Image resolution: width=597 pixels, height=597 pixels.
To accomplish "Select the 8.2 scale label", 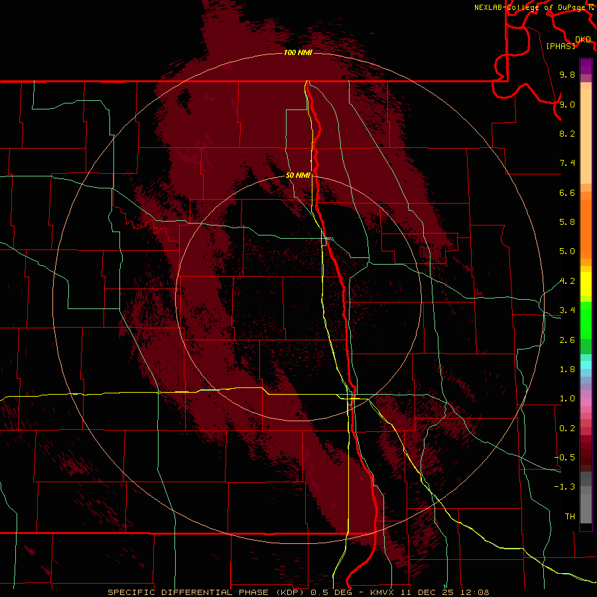I will [x=567, y=133].
